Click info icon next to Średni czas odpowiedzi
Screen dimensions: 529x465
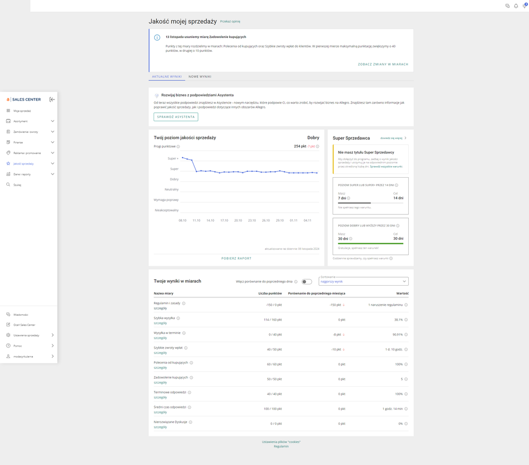[190, 407]
